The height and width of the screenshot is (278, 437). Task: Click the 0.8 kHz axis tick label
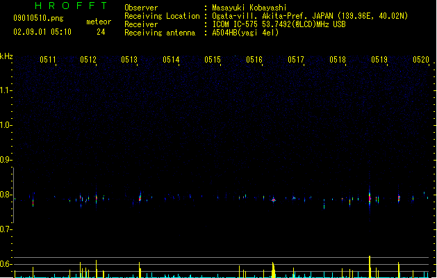point(6,195)
